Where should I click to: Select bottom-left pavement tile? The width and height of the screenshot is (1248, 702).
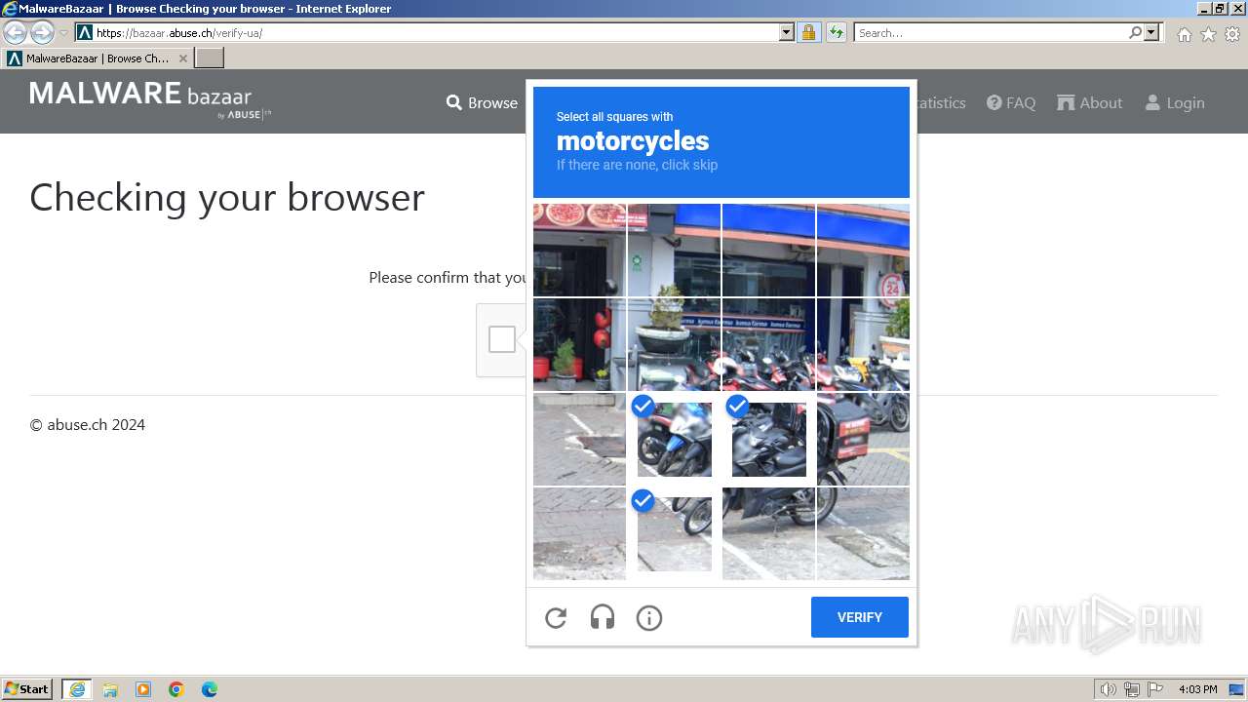click(x=579, y=533)
